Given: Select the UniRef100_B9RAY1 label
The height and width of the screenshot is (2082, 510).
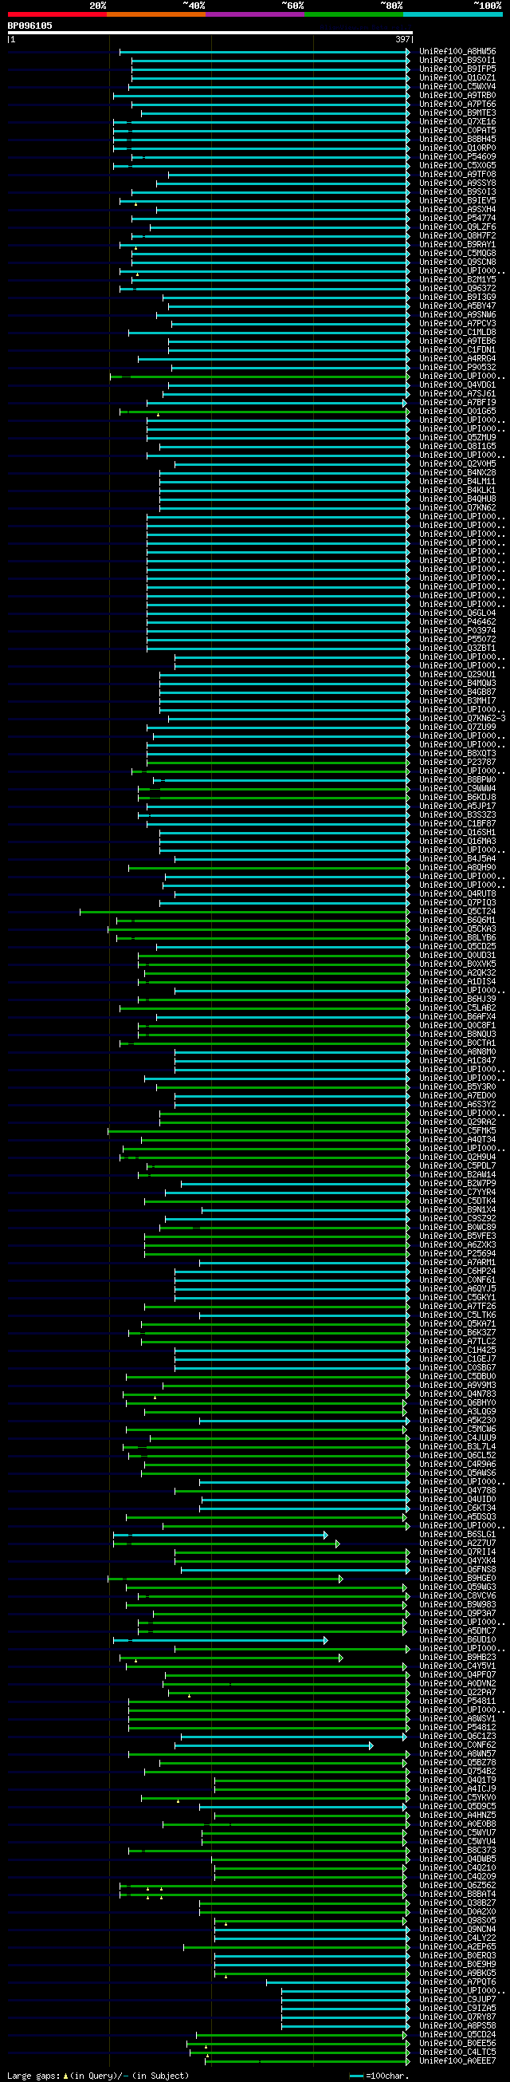Looking at the screenshot, I should (x=457, y=245).
